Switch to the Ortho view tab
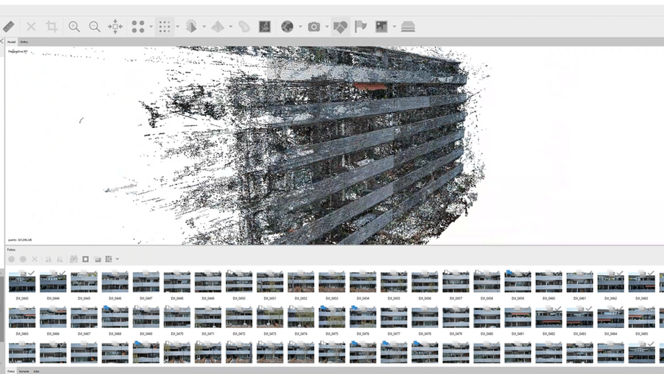This screenshot has width=664, height=374. (x=24, y=42)
